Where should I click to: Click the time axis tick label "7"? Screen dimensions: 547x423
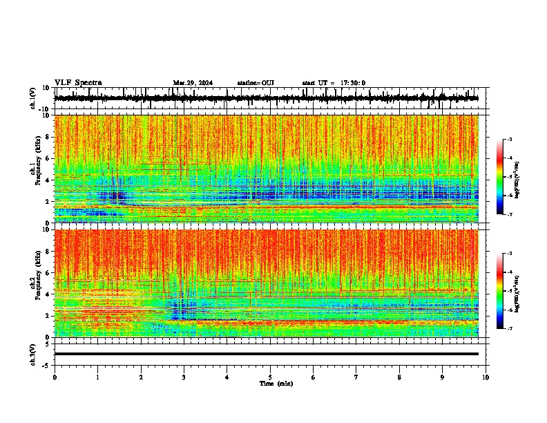tap(356, 377)
